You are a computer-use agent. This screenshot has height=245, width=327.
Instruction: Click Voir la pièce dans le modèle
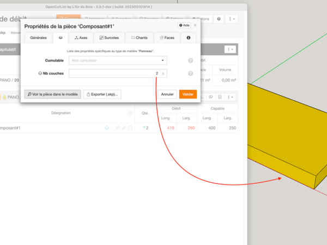tap(53, 94)
